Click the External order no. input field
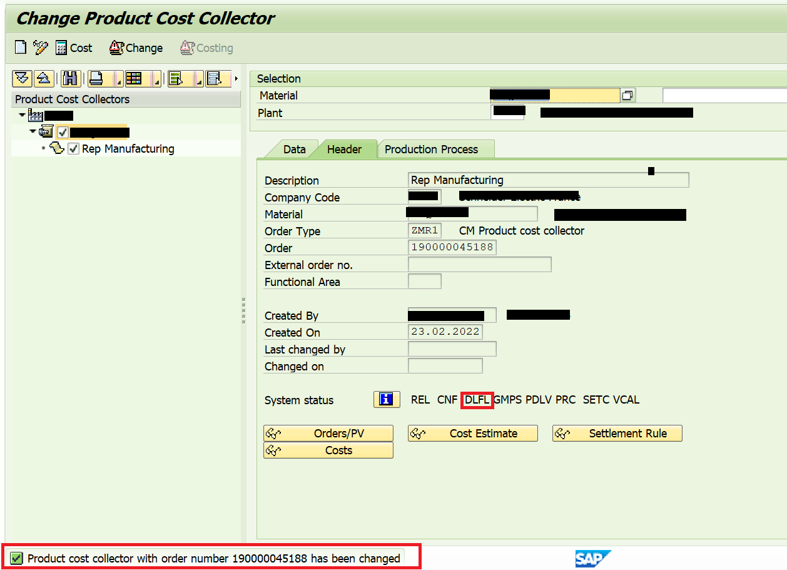 (x=479, y=265)
